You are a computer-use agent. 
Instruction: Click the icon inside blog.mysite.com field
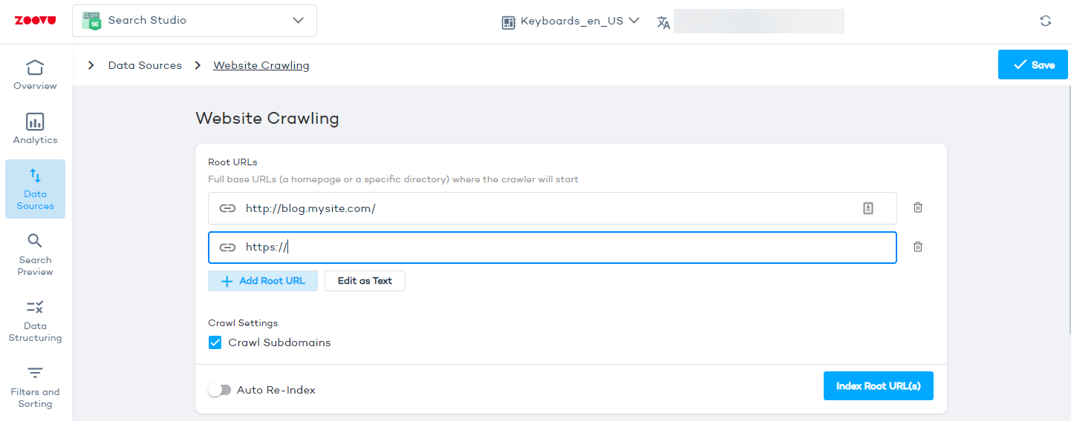(868, 208)
